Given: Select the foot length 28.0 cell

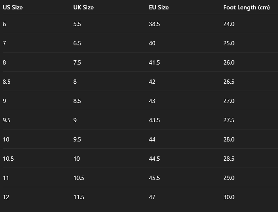Looking at the screenshot, I should point(229,139).
